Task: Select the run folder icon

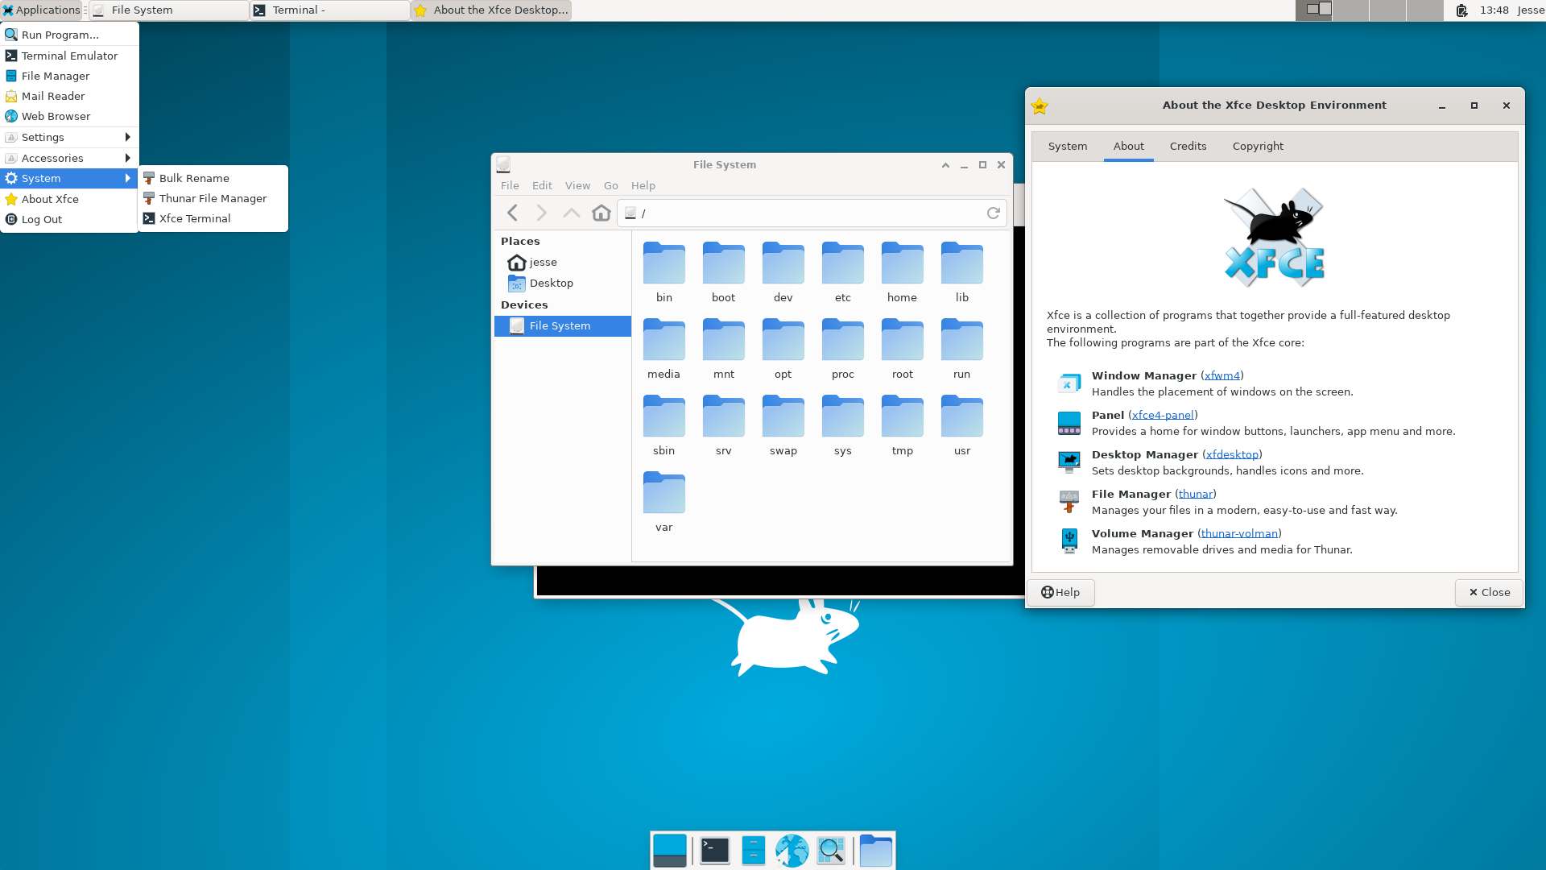Action: [x=961, y=340]
